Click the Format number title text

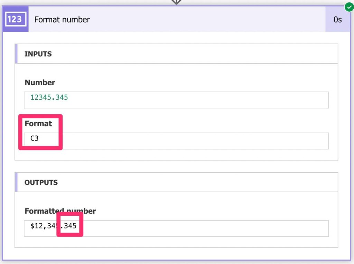(62, 20)
